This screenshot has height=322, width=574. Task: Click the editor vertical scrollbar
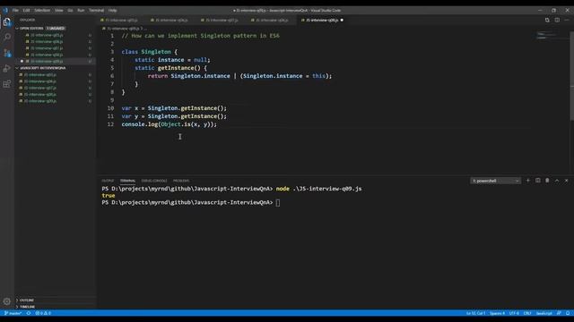pos(572,76)
